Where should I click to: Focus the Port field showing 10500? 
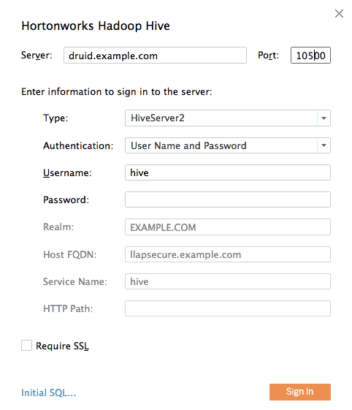click(310, 55)
